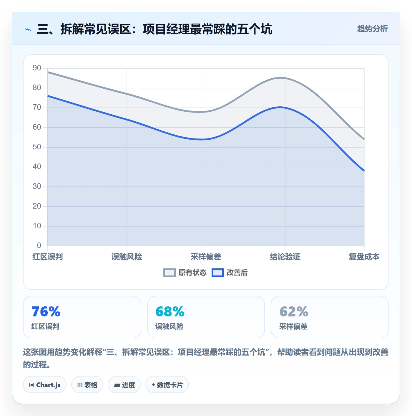Click the grid icon in the 表格 chip

tap(80, 385)
